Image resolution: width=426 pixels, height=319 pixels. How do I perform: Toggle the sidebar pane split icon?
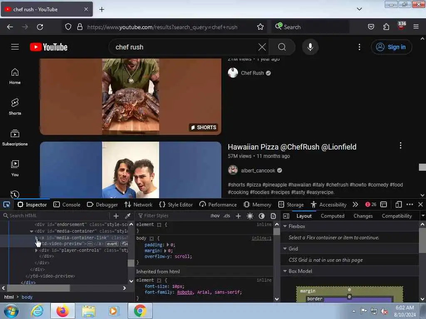[286, 216]
